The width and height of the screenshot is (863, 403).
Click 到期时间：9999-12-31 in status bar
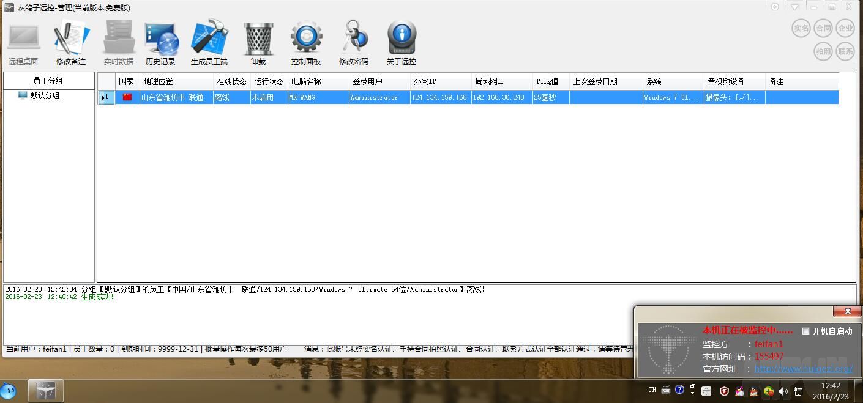[x=160, y=349]
